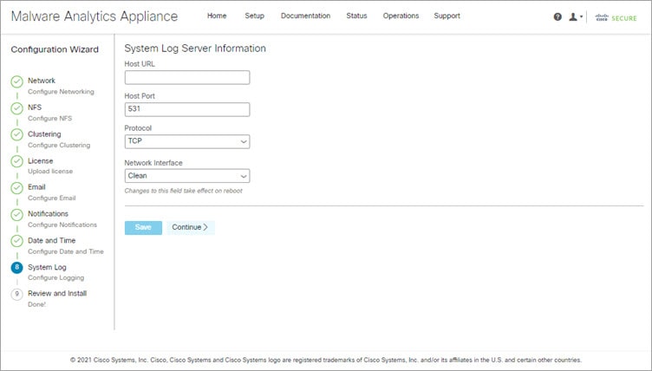Click the Cisco copyright footer text
652x371 pixels.
(326, 361)
